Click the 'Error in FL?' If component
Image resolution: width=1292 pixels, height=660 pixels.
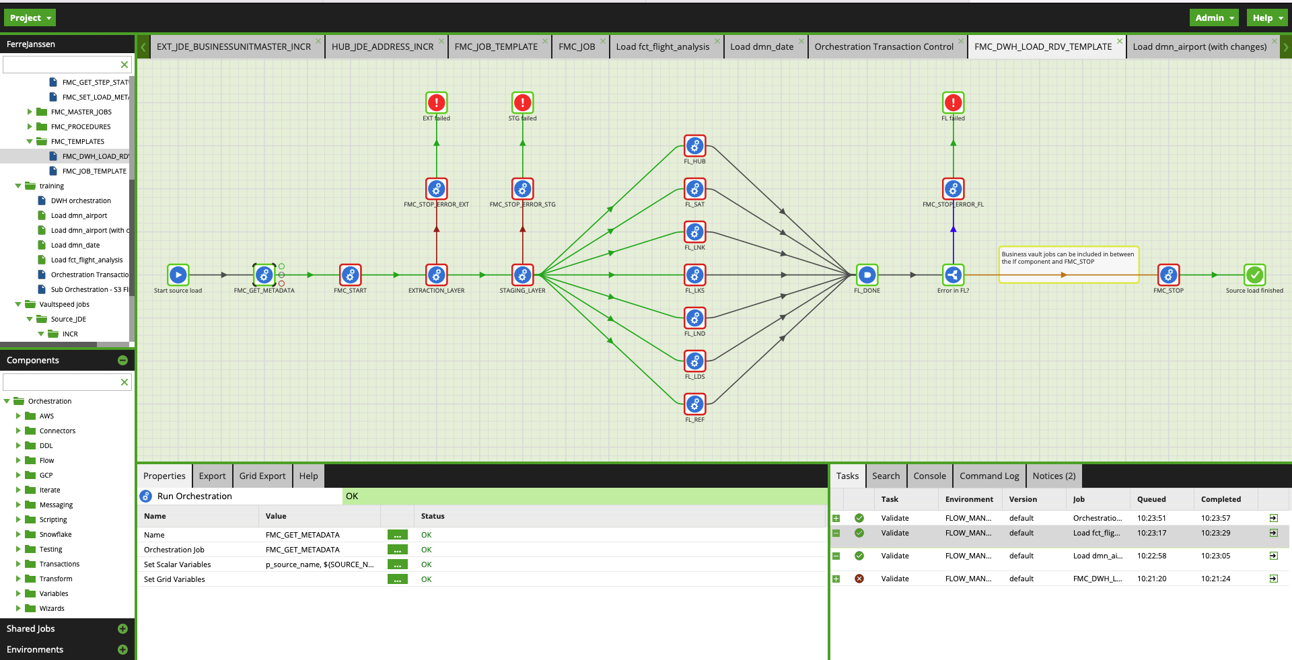pyautogui.click(x=953, y=274)
